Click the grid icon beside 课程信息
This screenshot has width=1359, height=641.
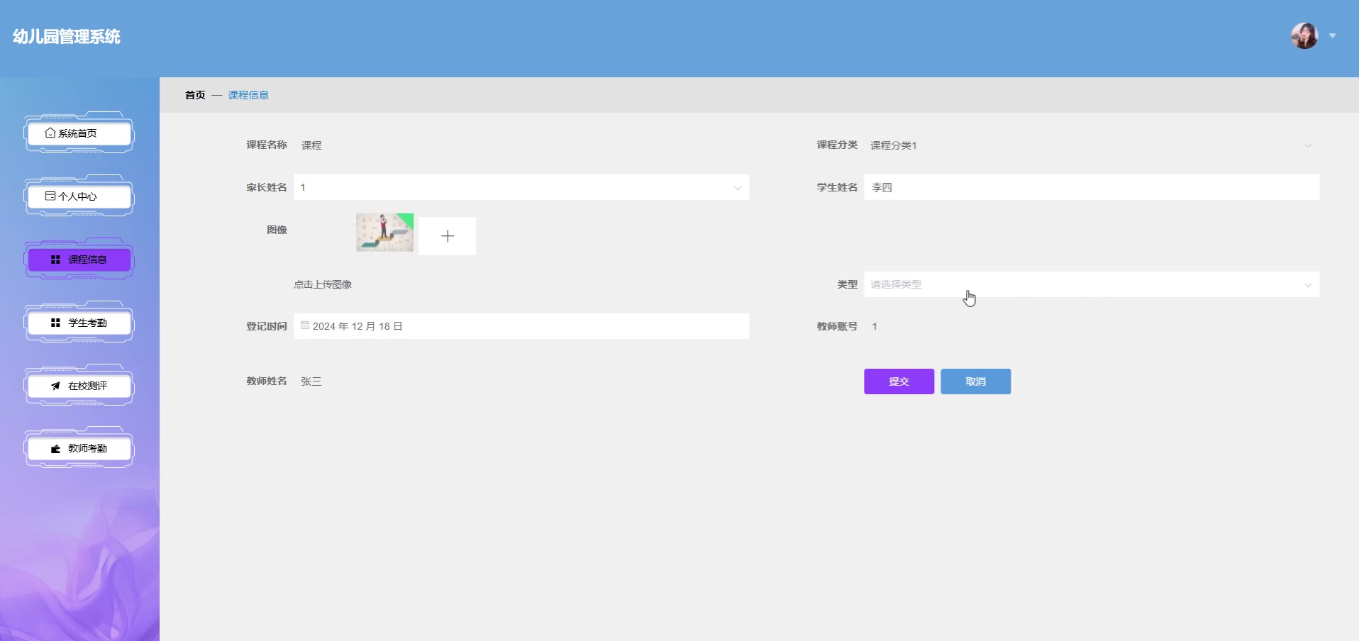point(55,260)
